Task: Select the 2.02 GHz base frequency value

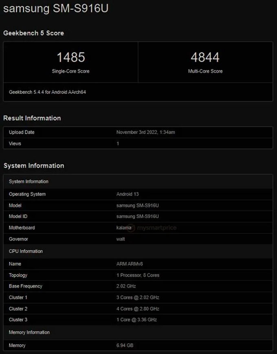Action: (x=126, y=286)
